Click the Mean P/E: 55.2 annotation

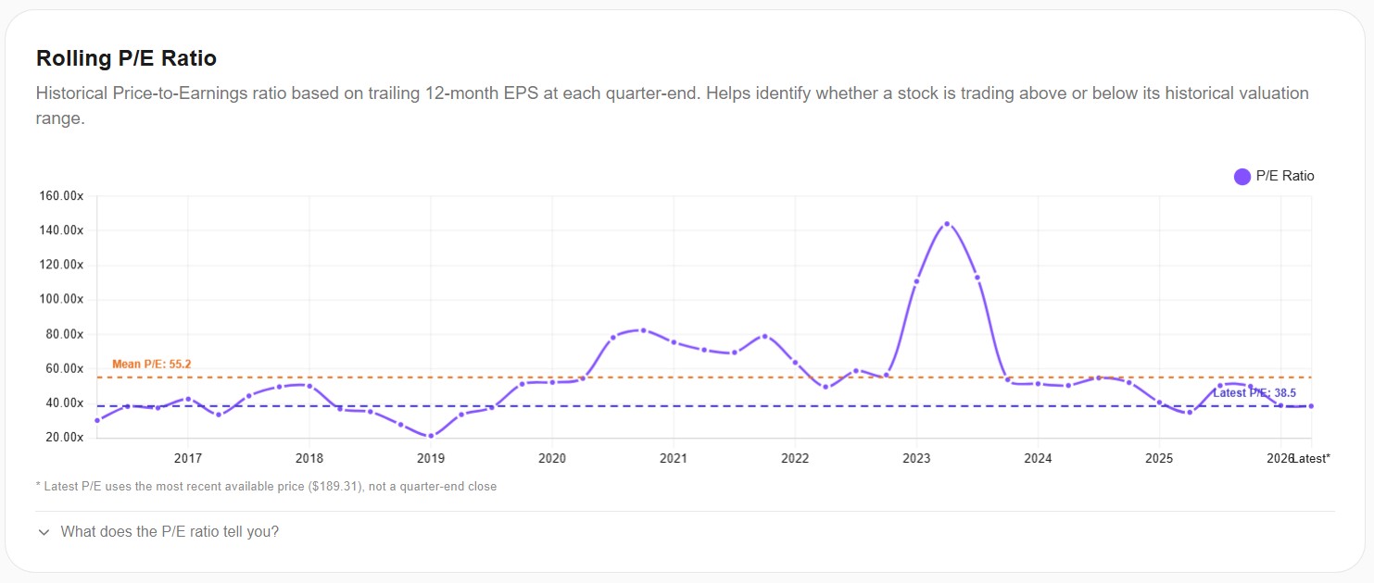[152, 364]
